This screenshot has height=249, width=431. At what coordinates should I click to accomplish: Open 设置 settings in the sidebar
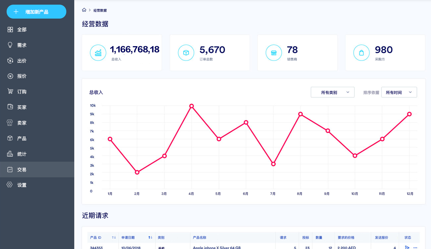[x=22, y=185]
